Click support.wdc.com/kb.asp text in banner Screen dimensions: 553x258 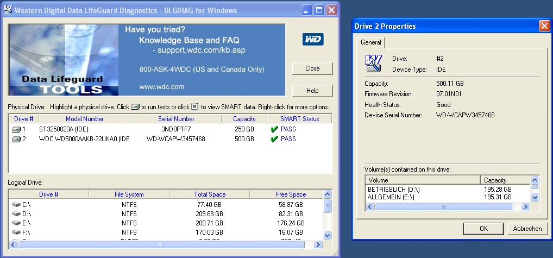(x=202, y=50)
